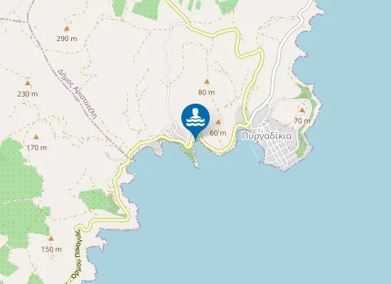Click the 150 m elevation label

point(51,249)
